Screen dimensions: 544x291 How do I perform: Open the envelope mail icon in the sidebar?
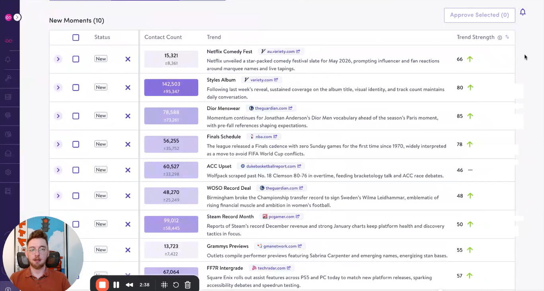(8, 153)
